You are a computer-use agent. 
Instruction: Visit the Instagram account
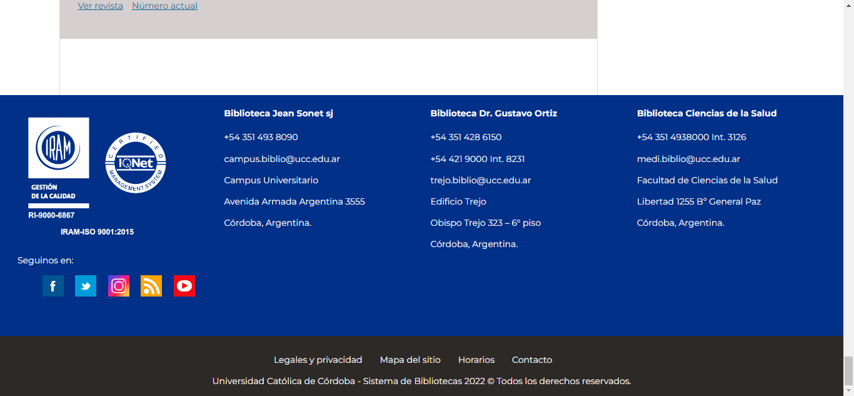pyautogui.click(x=118, y=286)
